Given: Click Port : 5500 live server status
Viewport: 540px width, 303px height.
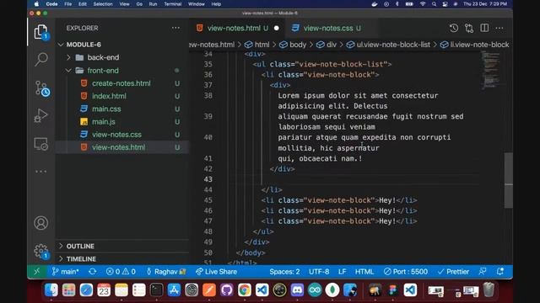Looking at the screenshot, I should click(x=406, y=272).
